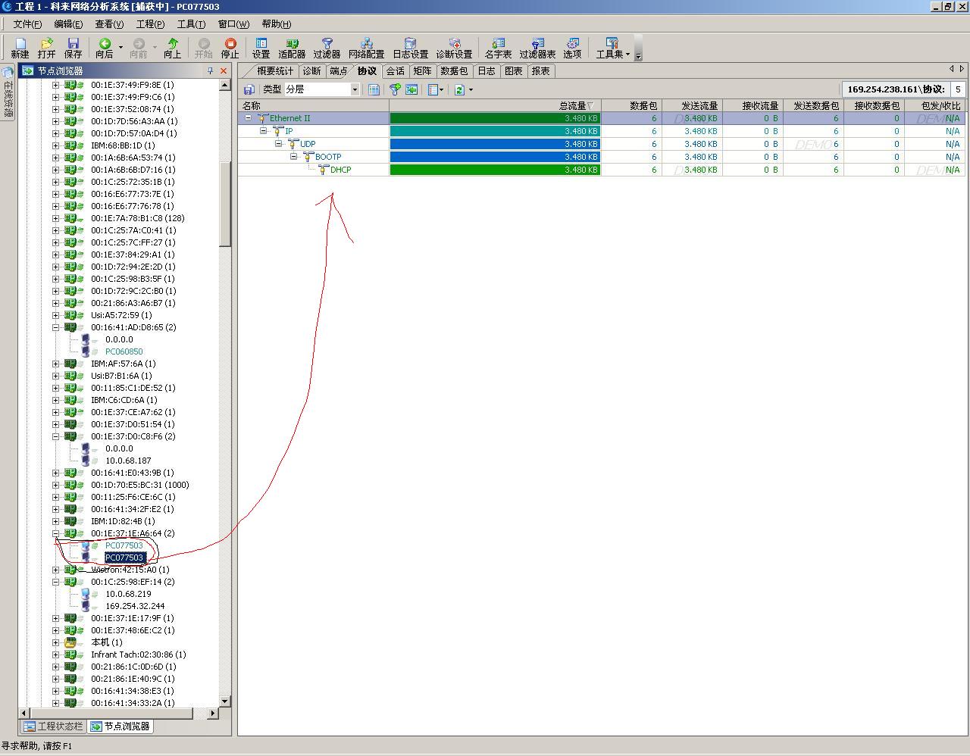The height and width of the screenshot is (756, 970).
Task: Pin the 节点浏览器 panel with pushpin
Action: (x=211, y=70)
